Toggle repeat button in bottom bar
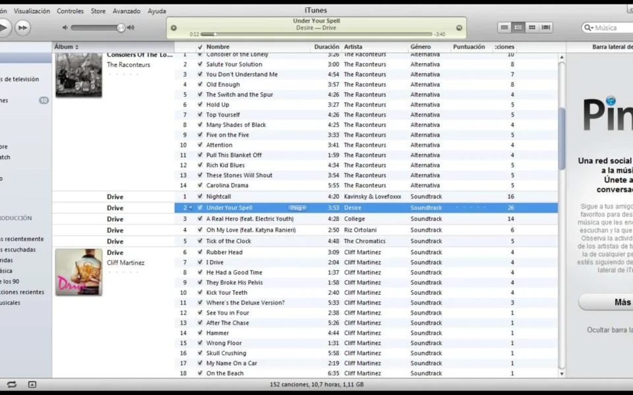The image size is (633, 395). pyautogui.click(x=11, y=384)
